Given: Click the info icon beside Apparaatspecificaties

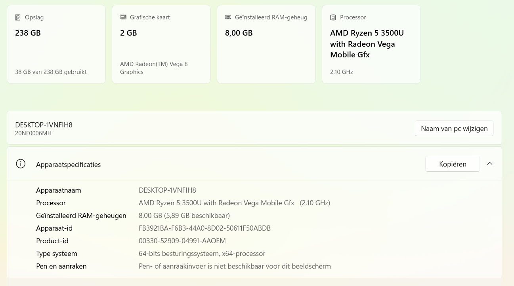Looking at the screenshot, I should tap(21, 164).
